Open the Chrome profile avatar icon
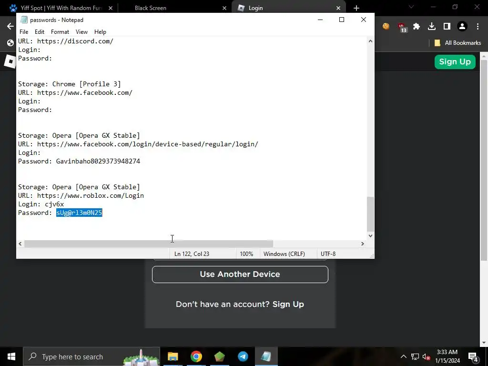The height and width of the screenshot is (366, 488). point(462,27)
